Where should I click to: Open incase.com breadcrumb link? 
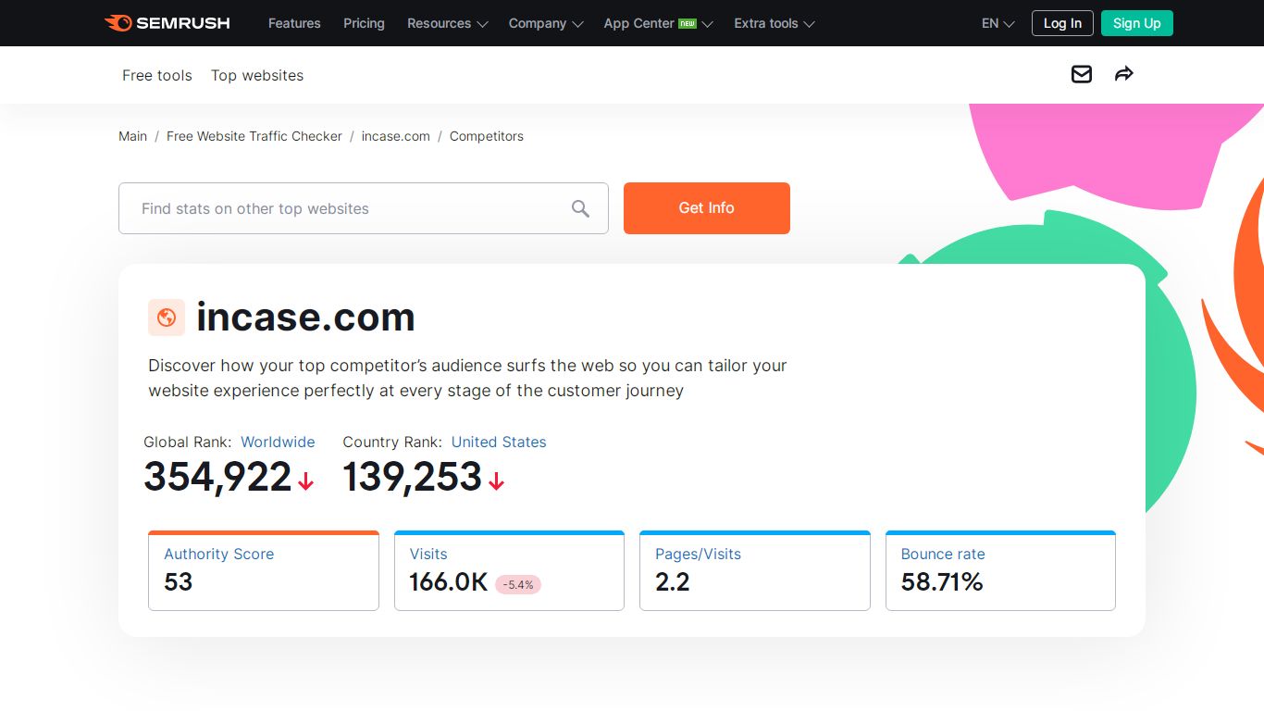click(396, 136)
